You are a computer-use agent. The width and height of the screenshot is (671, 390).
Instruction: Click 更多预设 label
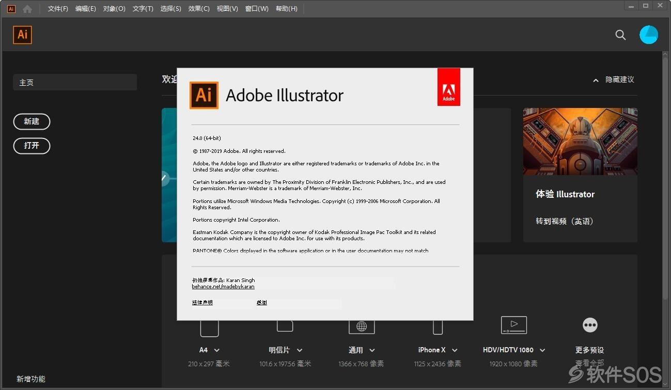[x=590, y=350]
